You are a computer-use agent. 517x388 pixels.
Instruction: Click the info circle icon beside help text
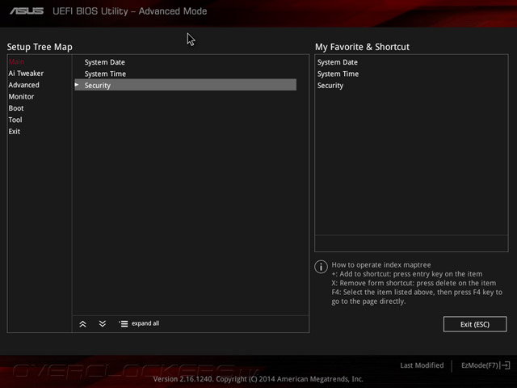click(321, 267)
